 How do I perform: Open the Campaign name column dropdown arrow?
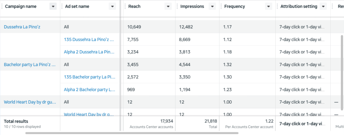point(53,6)
